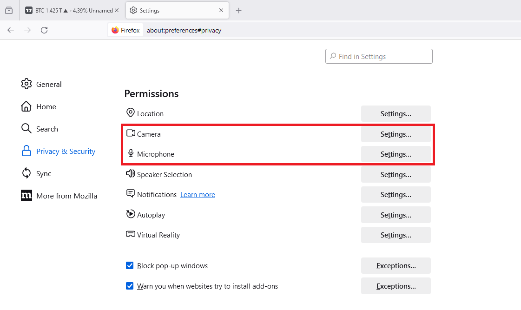Click the Home house icon in sidebar
This screenshot has height=310, width=521.
tap(26, 106)
